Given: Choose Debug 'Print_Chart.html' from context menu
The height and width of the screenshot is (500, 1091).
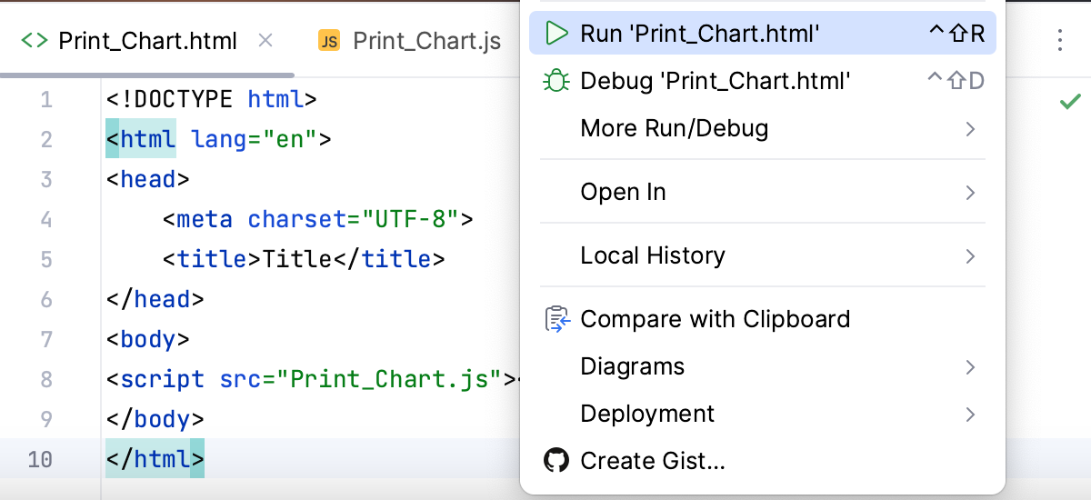Looking at the screenshot, I should coord(715,82).
